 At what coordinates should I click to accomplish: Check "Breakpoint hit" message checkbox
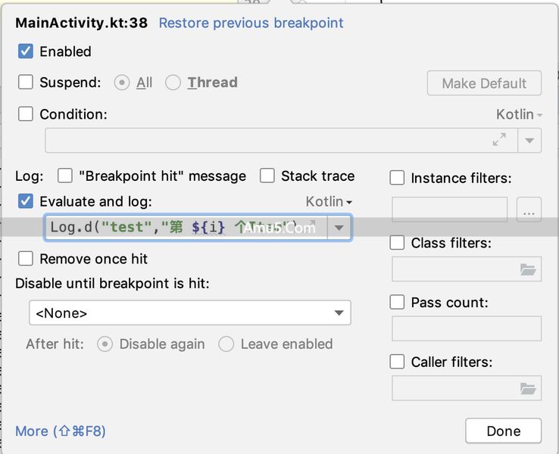(x=65, y=176)
